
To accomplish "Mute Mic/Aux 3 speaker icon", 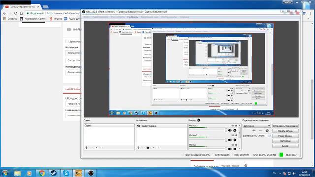I will (230, 130).
